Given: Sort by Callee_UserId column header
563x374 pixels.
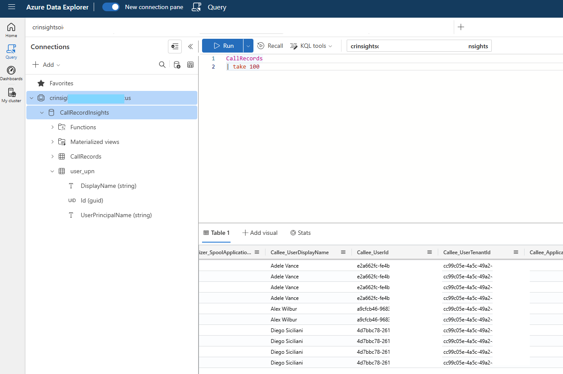Looking at the screenshot, I should [373, 252].
